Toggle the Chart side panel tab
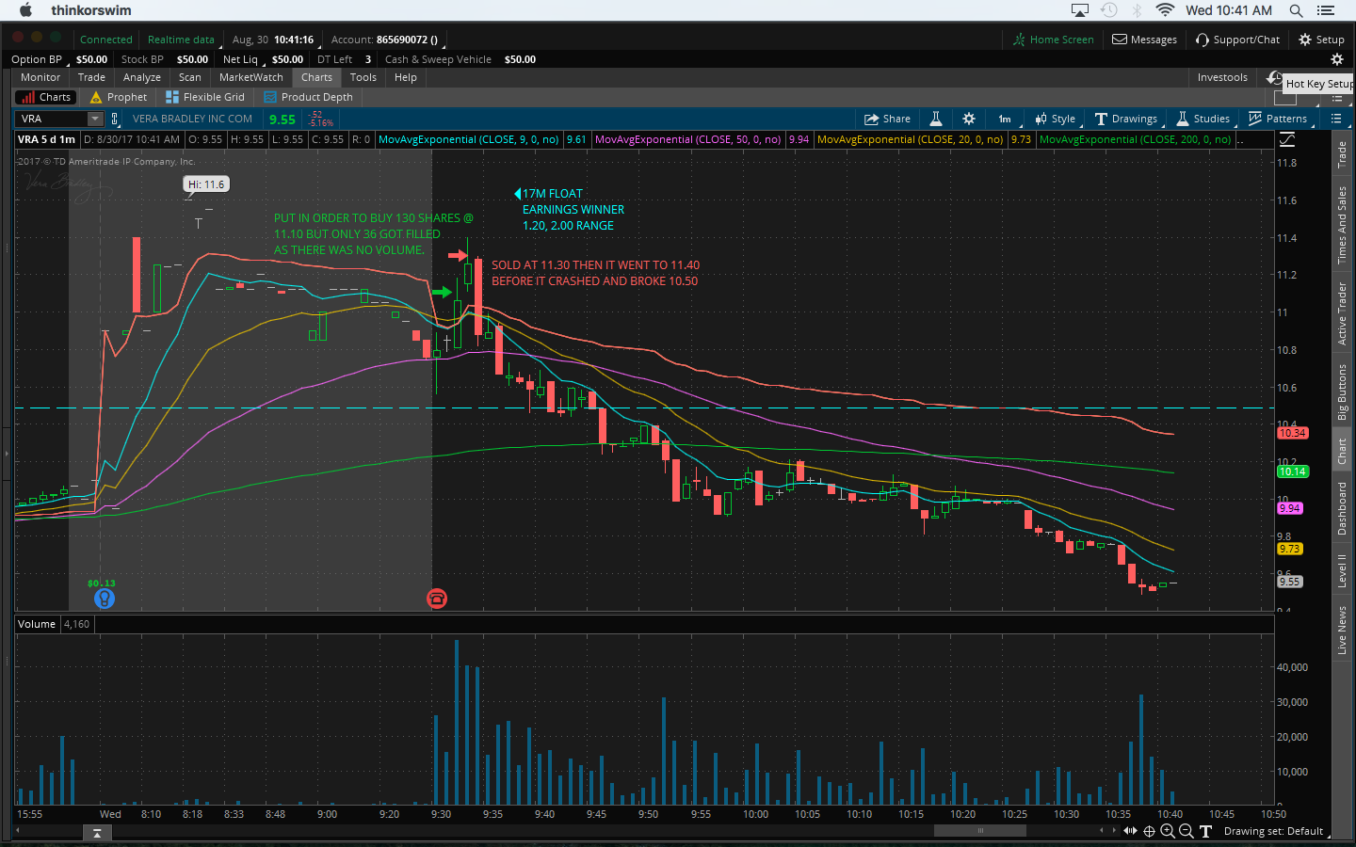The image size is (1356, 847). [1343, 452]
